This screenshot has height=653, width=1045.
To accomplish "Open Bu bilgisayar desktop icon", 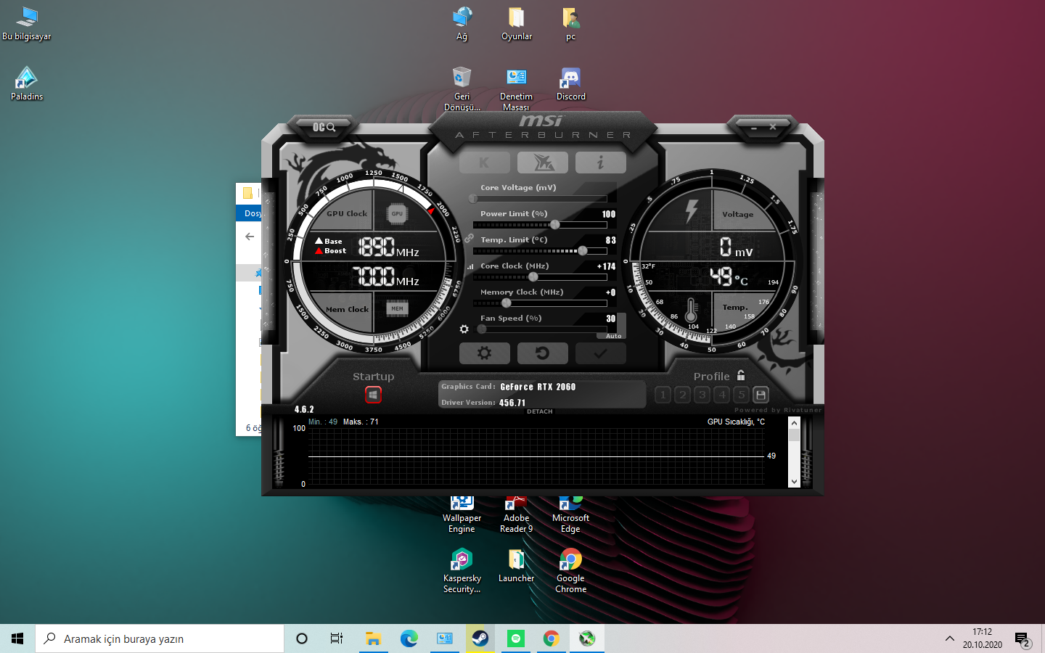I will (x=27, y=23).
